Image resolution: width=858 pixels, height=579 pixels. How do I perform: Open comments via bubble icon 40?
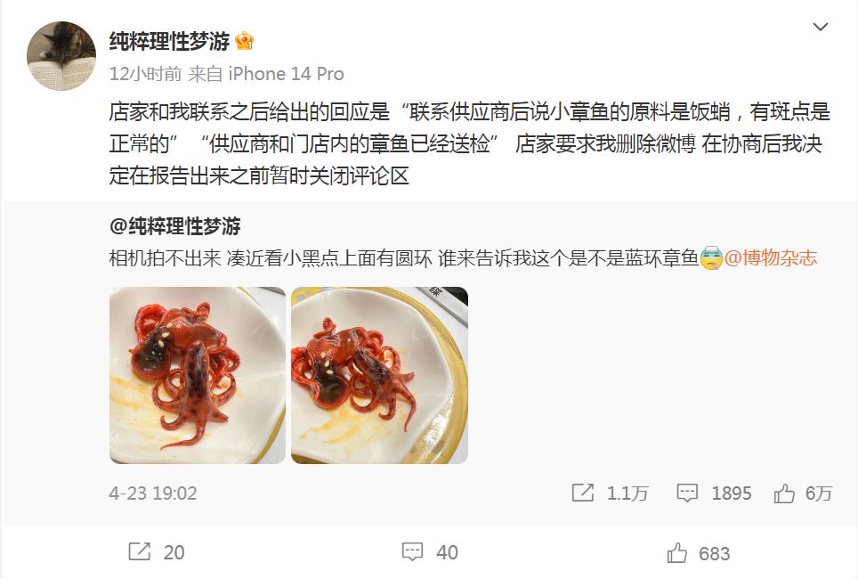(x=412, y=551)
